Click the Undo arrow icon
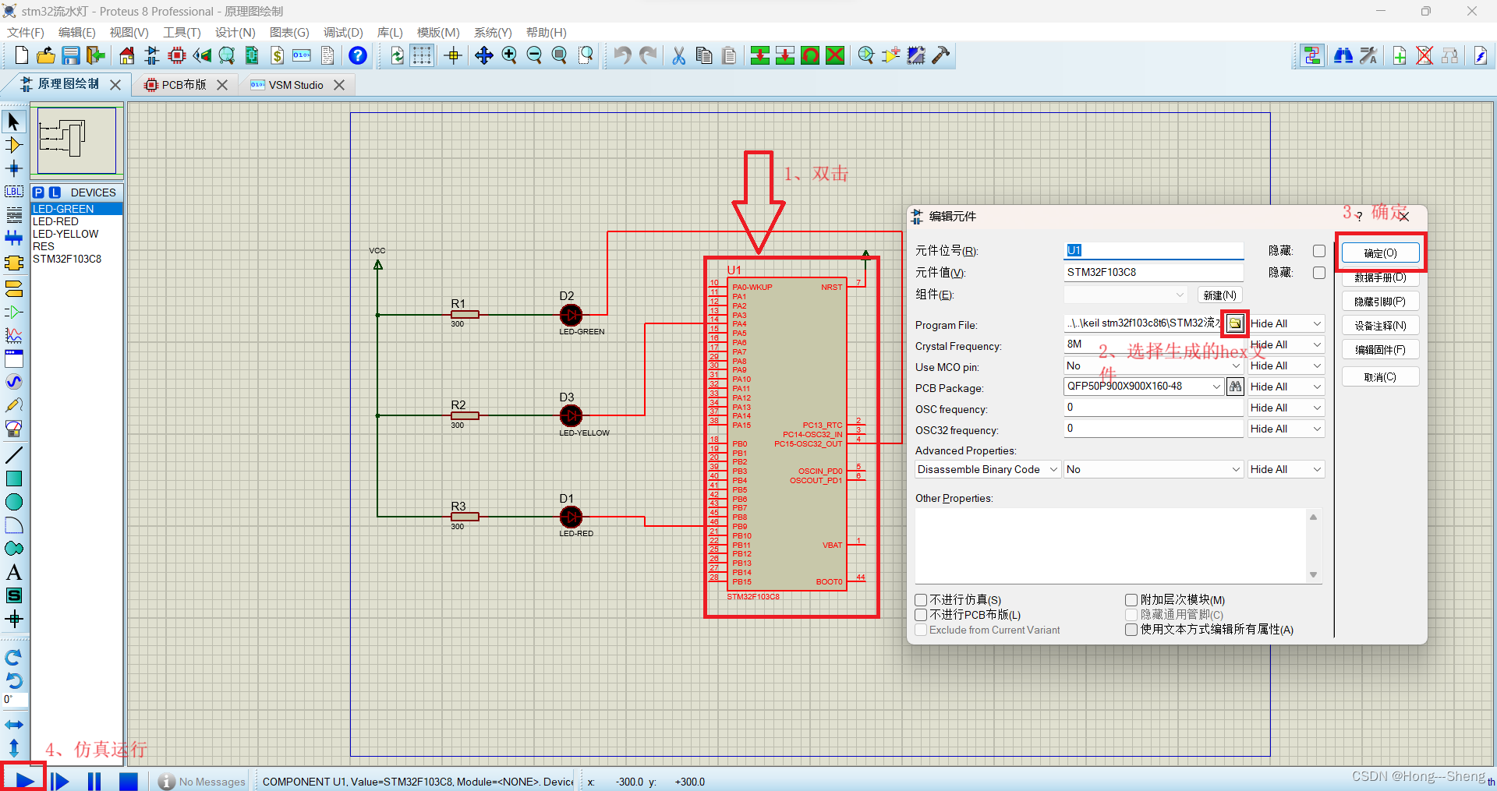This screenshot has width=1497, height=791. pos(622,55)
